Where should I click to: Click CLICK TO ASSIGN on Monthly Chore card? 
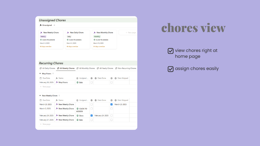pyautogui.click(x=101, y=40)
